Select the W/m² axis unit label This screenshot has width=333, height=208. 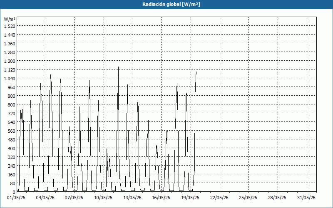pos(10,19)
